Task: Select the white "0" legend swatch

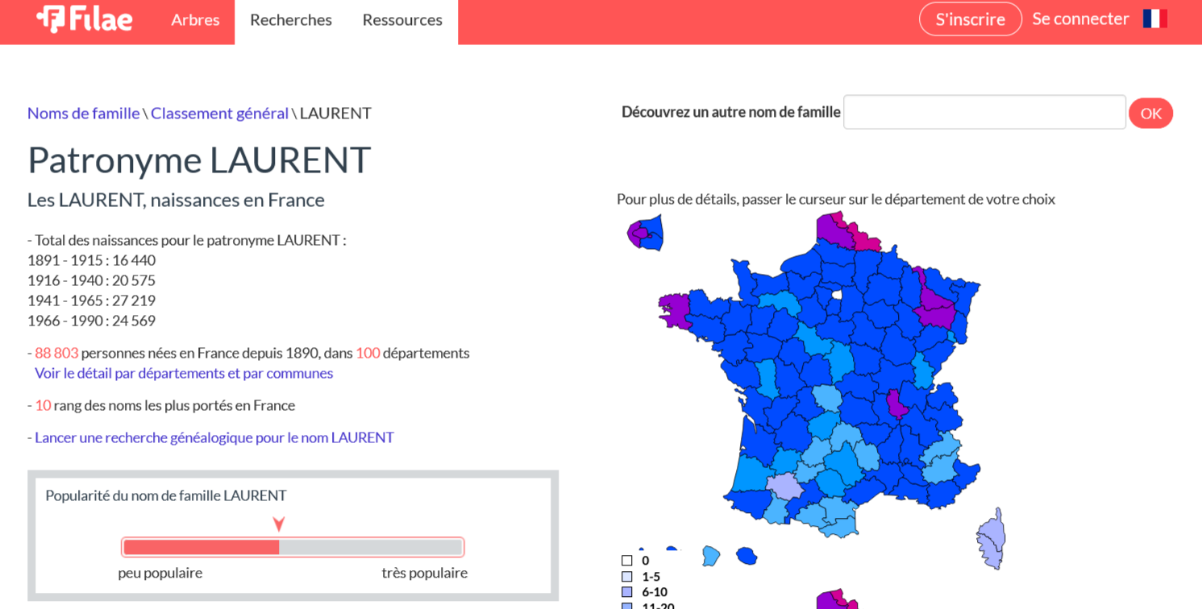Action: 626,560
